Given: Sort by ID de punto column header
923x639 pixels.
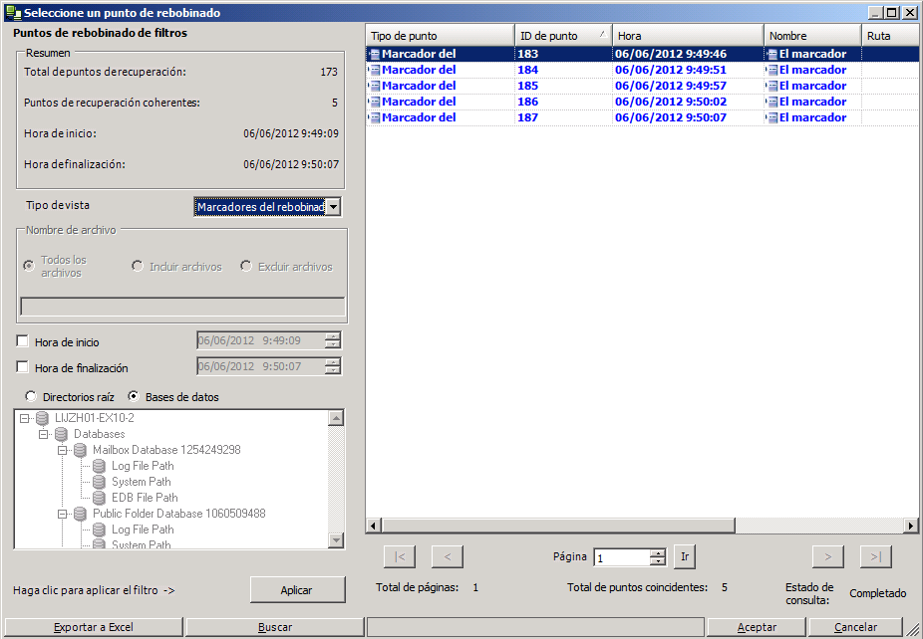Looking at the screenshot, I should click(562, 36).
